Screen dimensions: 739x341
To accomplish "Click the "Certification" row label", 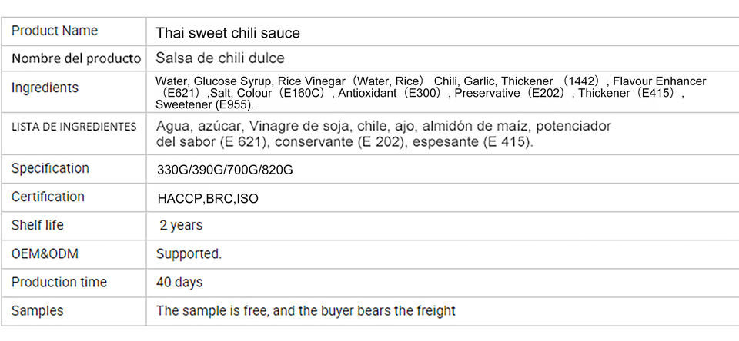I will tap(48, 197).
